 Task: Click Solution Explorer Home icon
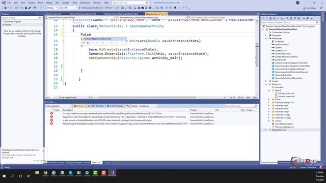270,18
